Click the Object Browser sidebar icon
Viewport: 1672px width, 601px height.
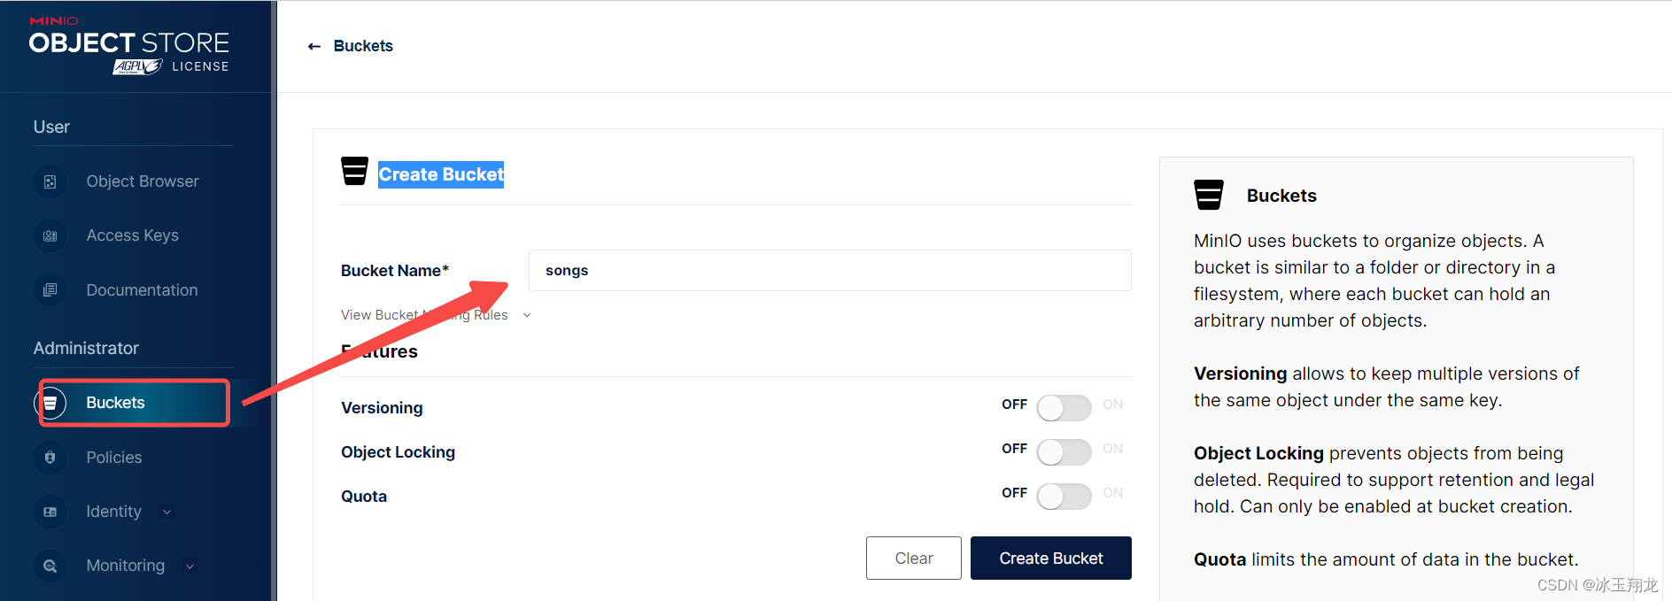click(x=50, y=181)
